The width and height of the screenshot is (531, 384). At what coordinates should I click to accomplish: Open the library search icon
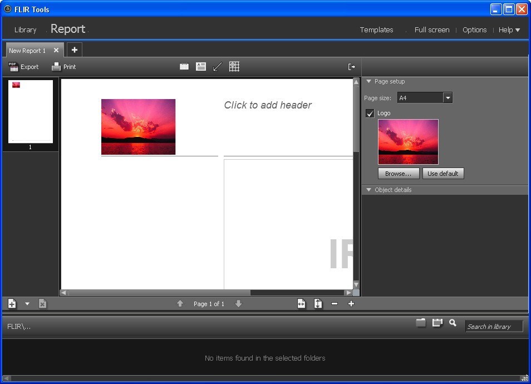pyautogui.click(x=453, y=323)
